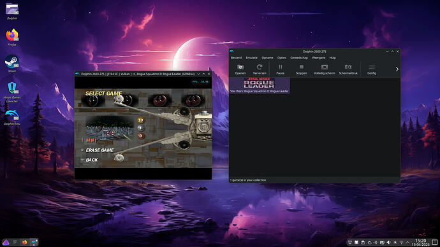
Task: Select the third save slot rebel emblem
Action: (x=160, y=101)
